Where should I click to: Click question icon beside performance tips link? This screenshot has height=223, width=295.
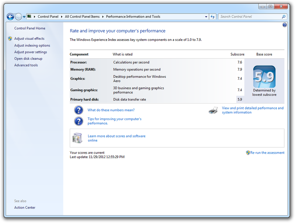click(x=79, y=121)
